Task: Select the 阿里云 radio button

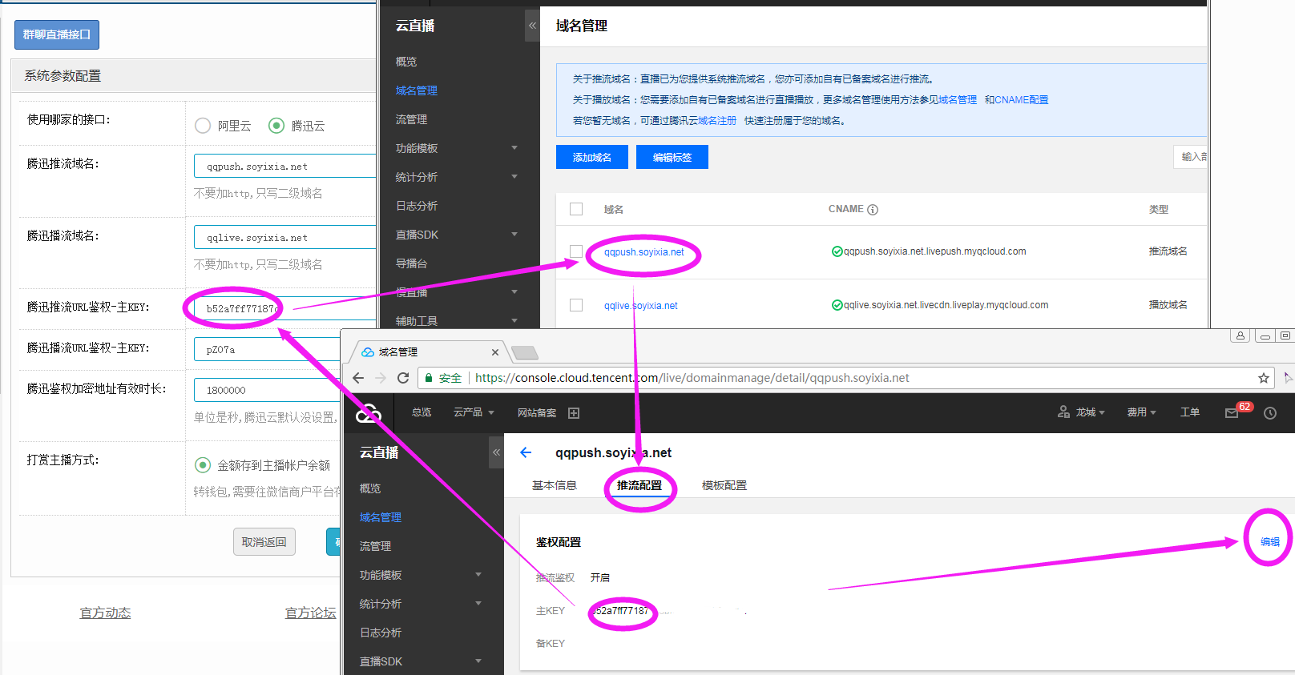Action: [203, 126]
